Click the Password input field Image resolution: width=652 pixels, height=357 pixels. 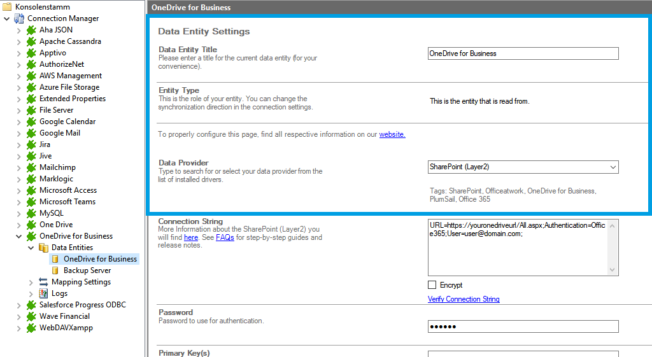coord(523,326)
